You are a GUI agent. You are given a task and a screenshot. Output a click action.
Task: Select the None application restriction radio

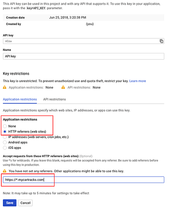tap(5, 126)
